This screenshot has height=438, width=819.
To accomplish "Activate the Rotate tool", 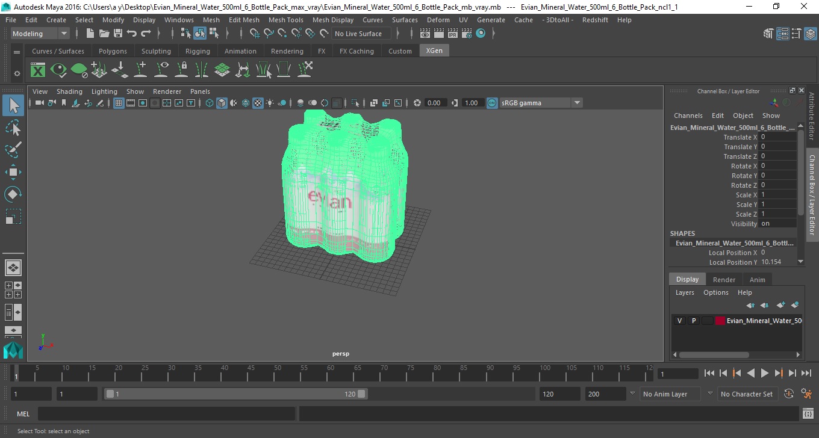I will click(13, 194).
